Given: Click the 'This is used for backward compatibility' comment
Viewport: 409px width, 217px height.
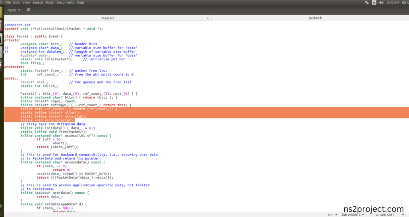Looking at the screenshot, I should tap(89, 155).
